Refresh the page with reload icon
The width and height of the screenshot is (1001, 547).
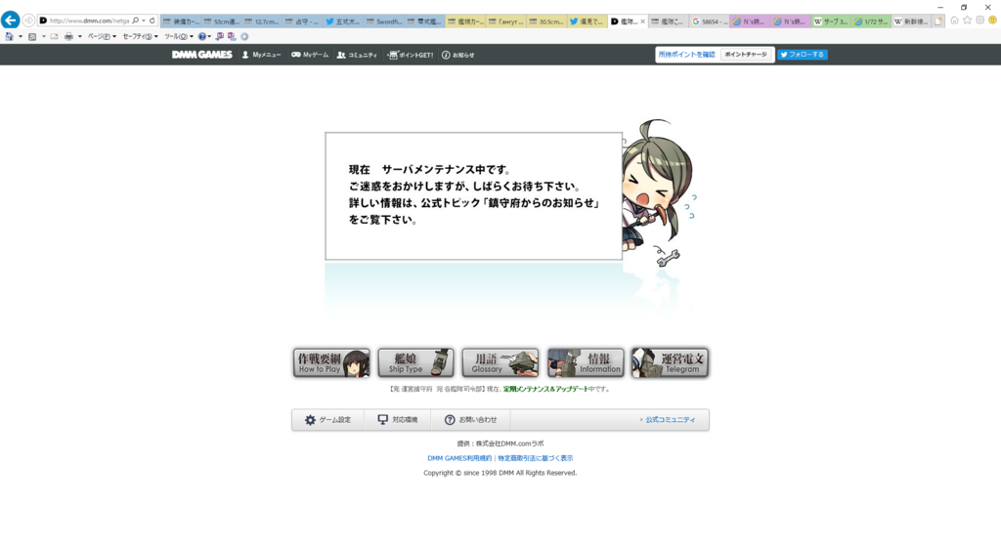[x=152, y=21]
